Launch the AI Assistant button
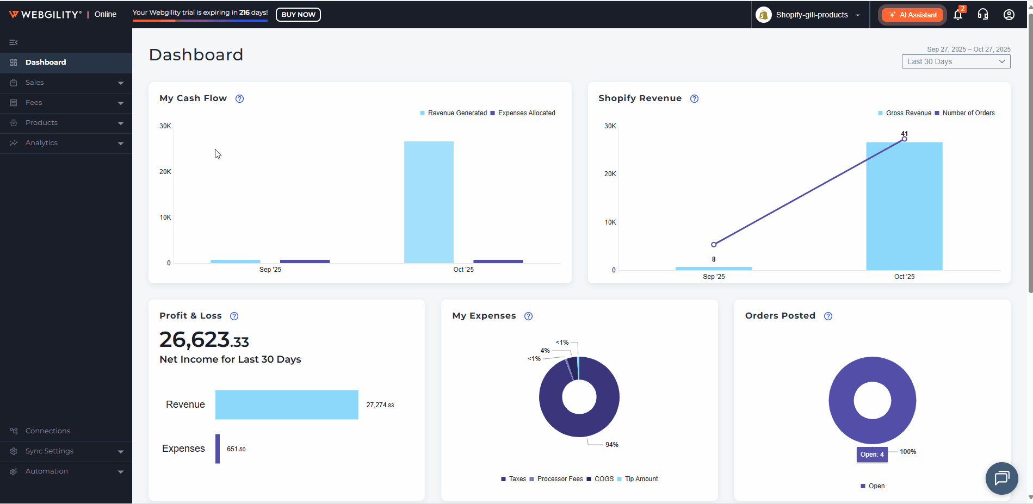The height and width of the screenshot is (504, 1033). coord(912,15)
